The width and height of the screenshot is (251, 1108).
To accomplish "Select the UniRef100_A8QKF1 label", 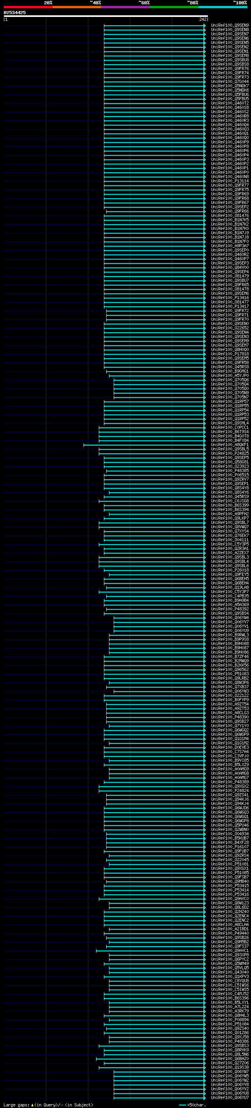I will pos(230,445).
